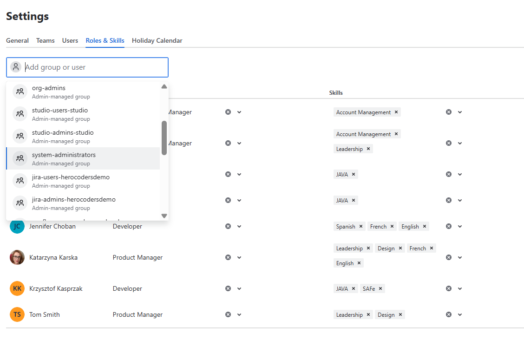Expand role dropdown for Jennifer Choban

(x=239, y=227)
